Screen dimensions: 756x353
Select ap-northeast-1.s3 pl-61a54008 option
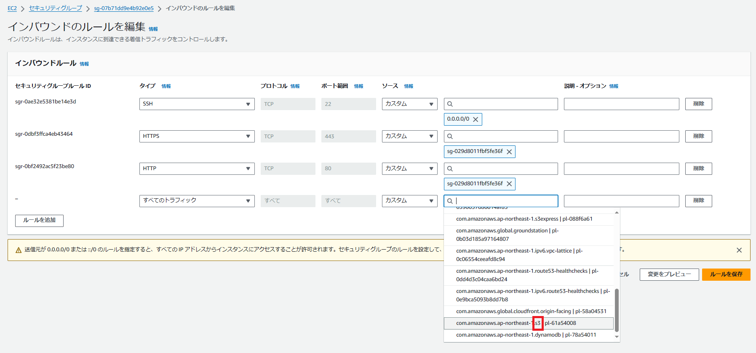pos(529,323)
